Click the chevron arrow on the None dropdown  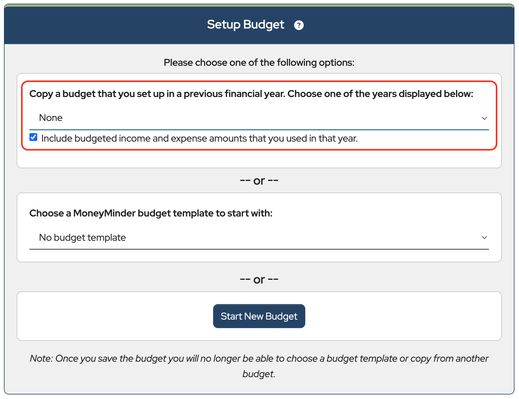pyautogui.click(x=484, y=118)
